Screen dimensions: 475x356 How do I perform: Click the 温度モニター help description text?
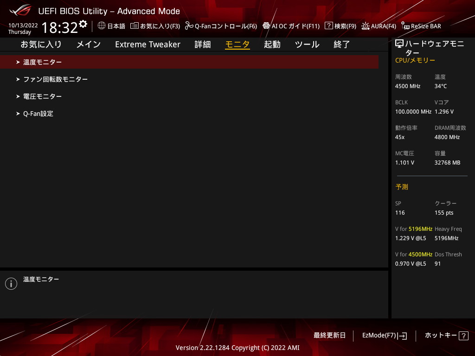pos(41,280)
